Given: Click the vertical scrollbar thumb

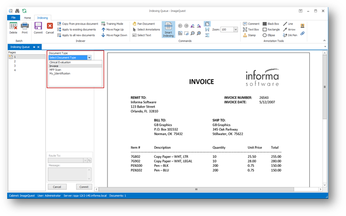Looking at the screenshot, I should pos(324,87).
